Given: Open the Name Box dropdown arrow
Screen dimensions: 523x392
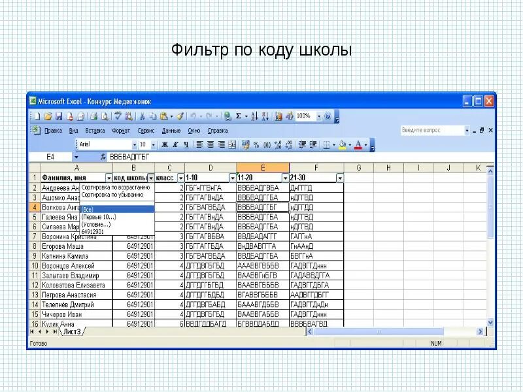Looking at the screenshot, I should (76, 157).
